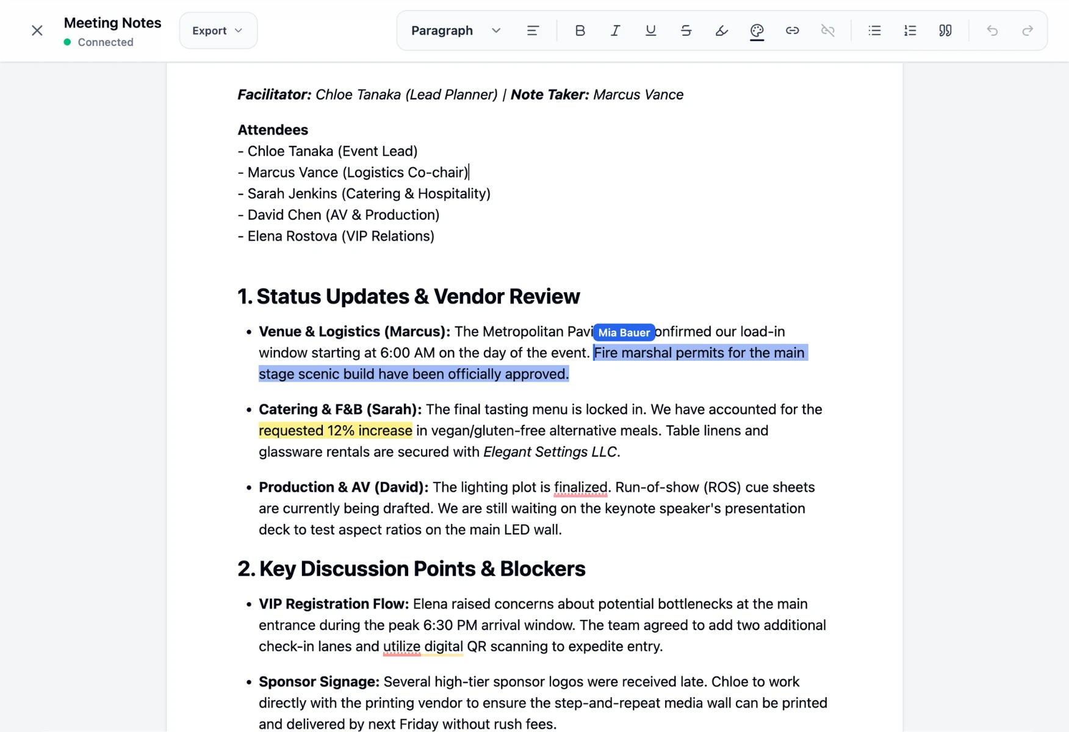Screen dimensions: 1069x732
Task: Click the Meeting Notes document title
Action: pos(113,23)
